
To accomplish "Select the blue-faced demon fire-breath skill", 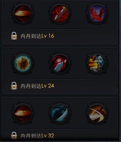I will click(97, 63).
